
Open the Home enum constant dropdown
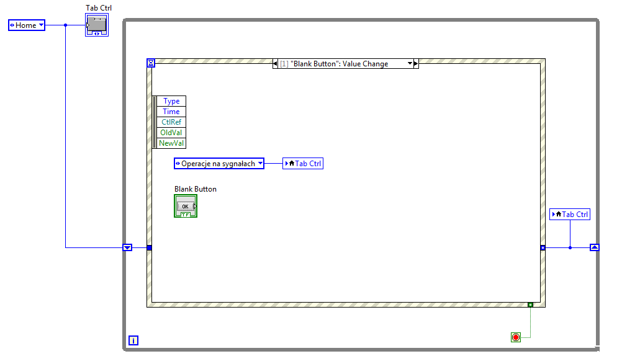point(41,25)
